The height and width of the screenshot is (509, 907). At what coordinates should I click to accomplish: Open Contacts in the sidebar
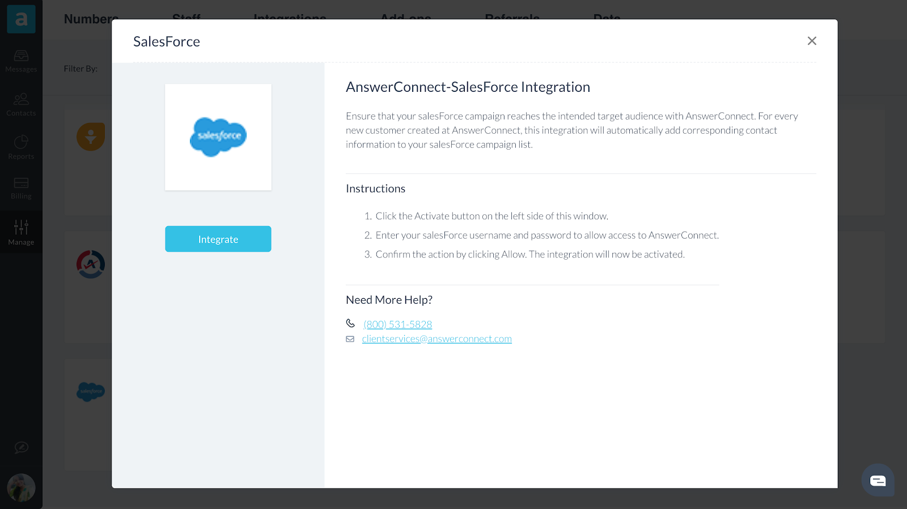click(21, 105)
